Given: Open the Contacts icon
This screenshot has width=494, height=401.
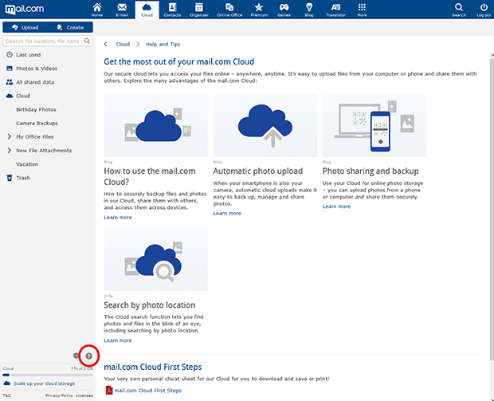Looking at the screenshot, I should point(172,10).
